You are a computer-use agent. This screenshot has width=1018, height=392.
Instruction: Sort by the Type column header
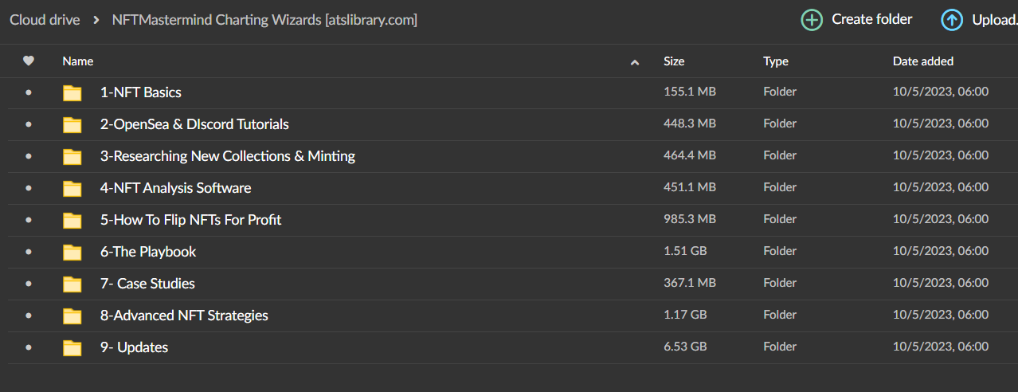tap(775, 61)
